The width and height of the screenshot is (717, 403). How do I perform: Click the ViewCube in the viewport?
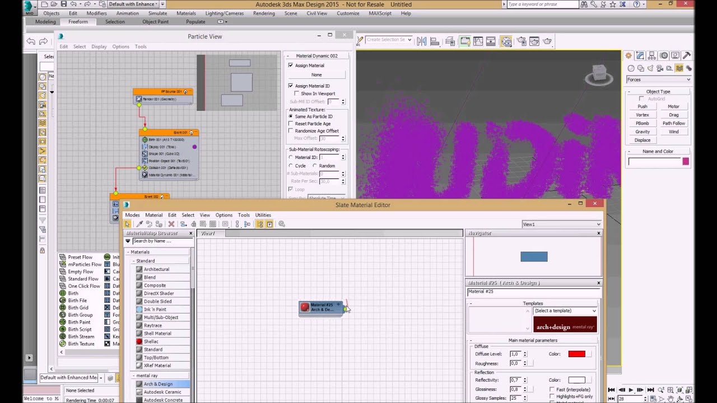coord(599,75)
